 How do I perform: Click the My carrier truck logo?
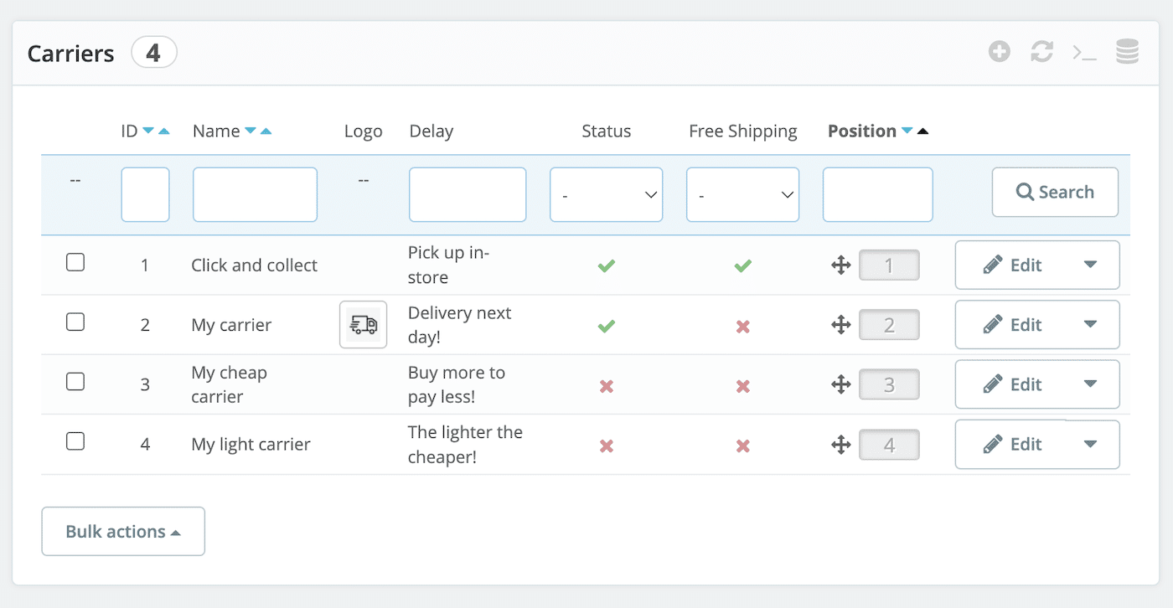point(363,324)
